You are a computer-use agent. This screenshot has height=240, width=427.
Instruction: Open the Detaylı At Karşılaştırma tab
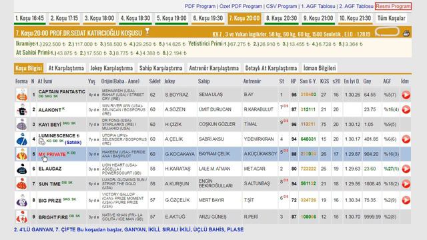271,68
